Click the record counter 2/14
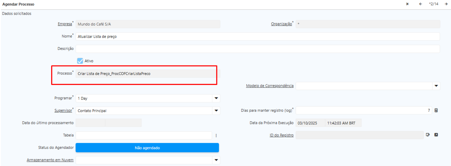The image size is (451, 166). (x=434, y=4)
